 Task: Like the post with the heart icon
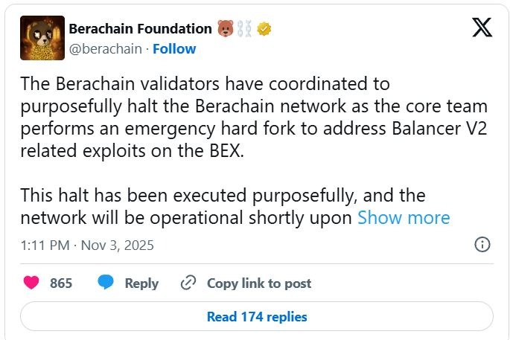[x=31, y=283]
